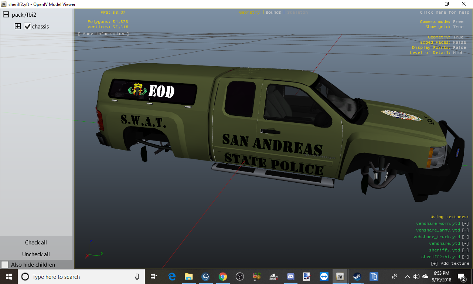Viewport: 473px width, 284px height.
Task: Open Task View from the taskbar
Action: coord(154,277)
